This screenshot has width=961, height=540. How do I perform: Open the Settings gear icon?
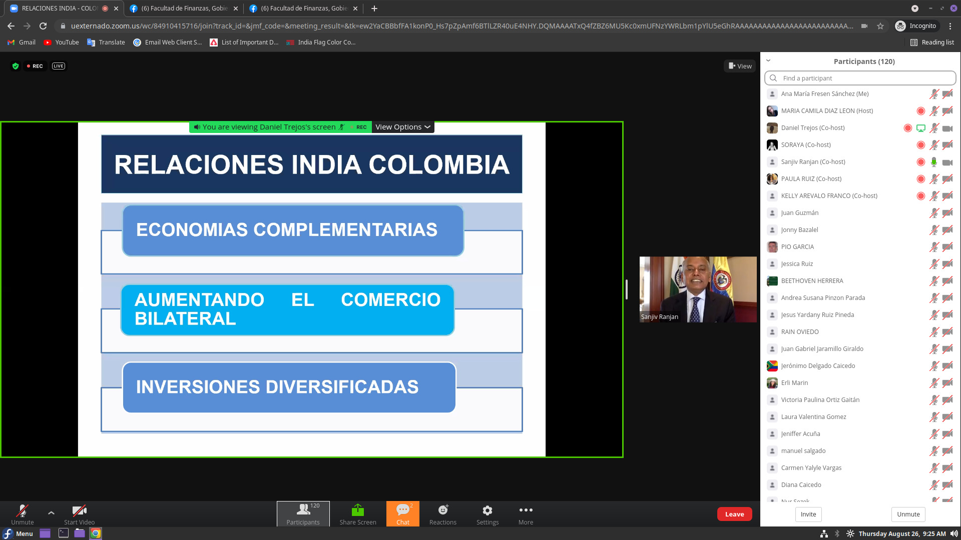point(487,510)
